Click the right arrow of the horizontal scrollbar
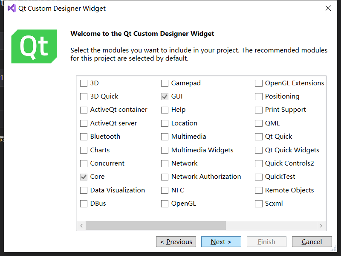 pyautogui.click(x=321, y=226)
